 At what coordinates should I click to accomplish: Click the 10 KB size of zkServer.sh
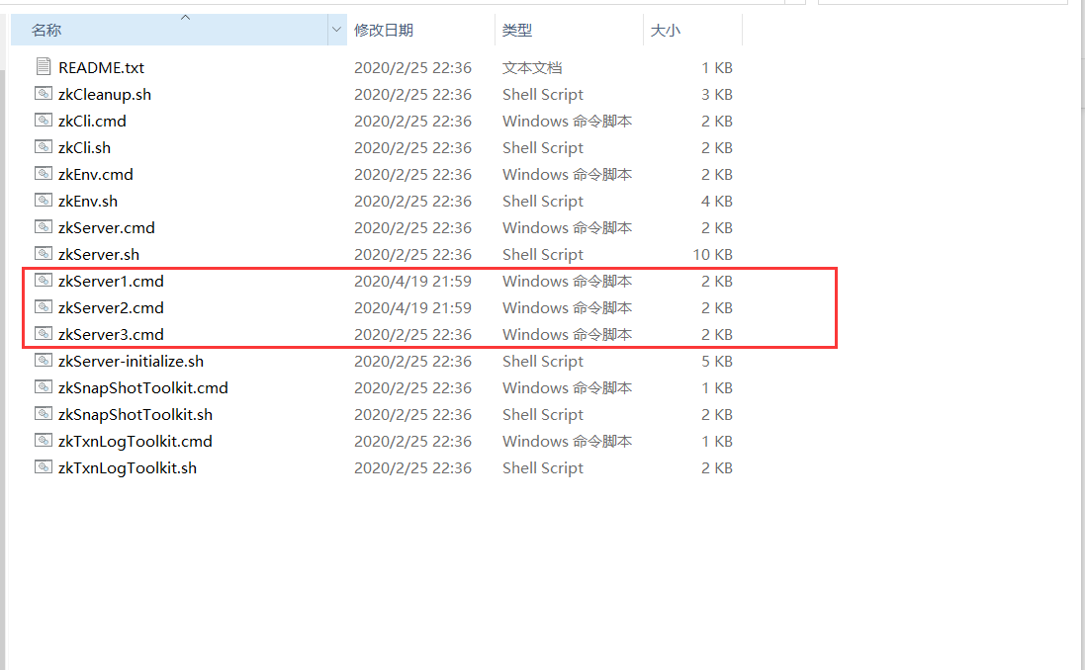[x=713, y=254]
